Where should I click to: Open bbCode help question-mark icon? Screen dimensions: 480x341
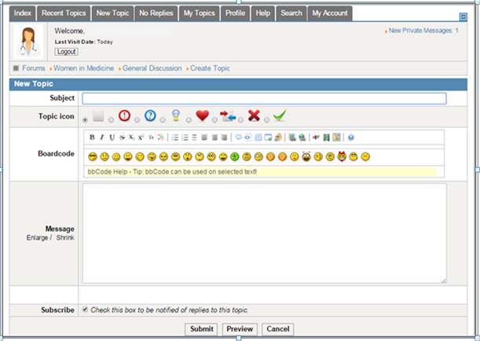click(351, 137)
